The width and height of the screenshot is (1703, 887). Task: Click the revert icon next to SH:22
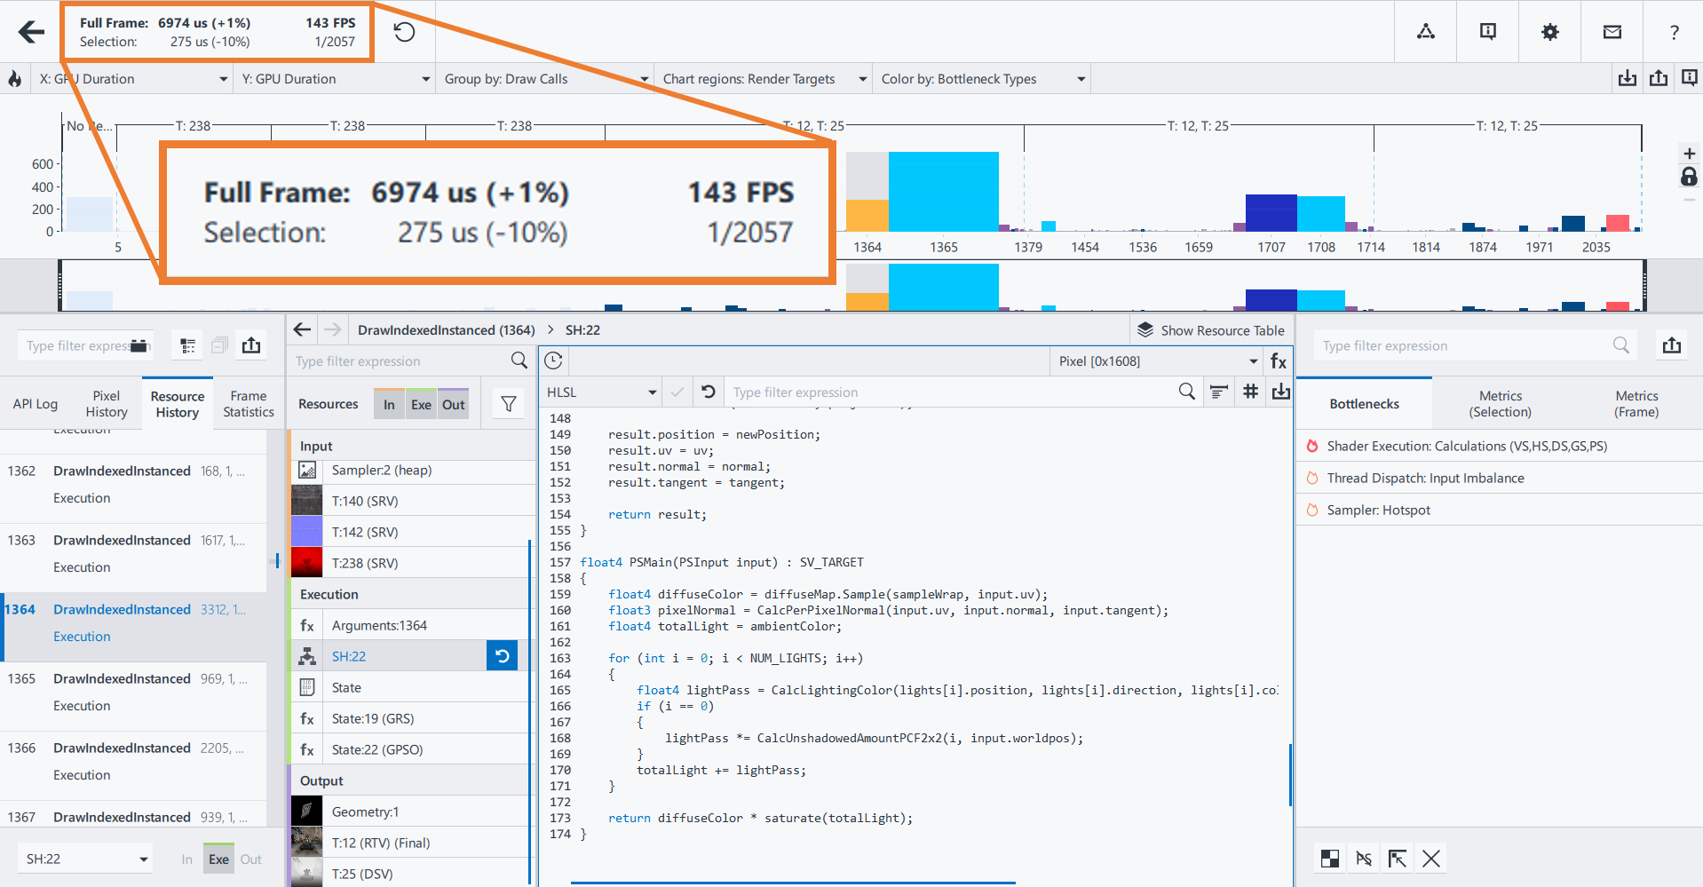click(502, 656)
